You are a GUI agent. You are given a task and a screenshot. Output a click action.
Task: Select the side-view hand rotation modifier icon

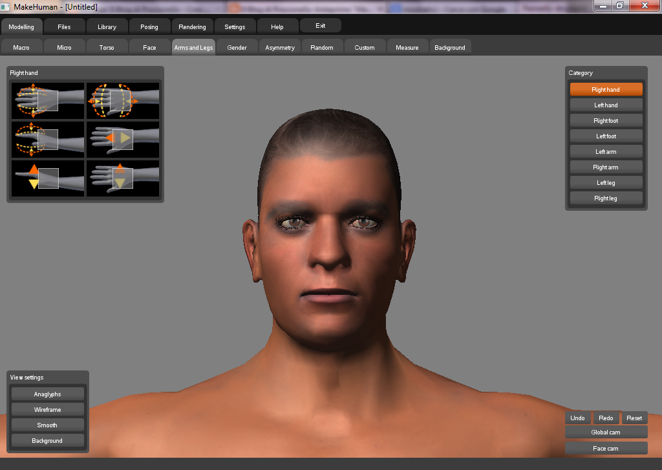[x=48, y=137]
